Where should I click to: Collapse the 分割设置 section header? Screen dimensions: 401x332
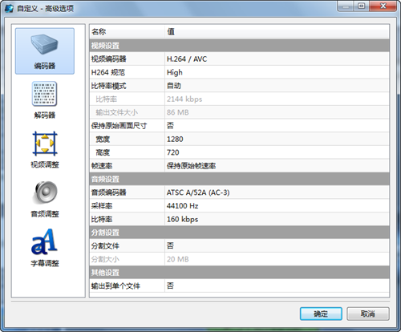pyautogui.click(x=239, y=233)
